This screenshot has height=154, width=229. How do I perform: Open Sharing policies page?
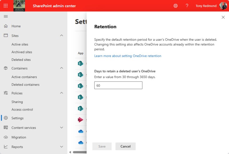pos(17,102)
